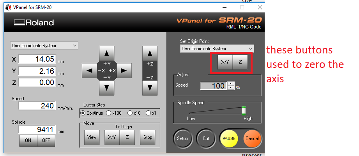This screenshot has height=156, width=359.
Task: Click the Roland logo
Action: point(34,23)
